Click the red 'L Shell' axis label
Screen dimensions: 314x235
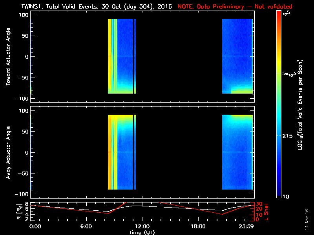pos(267,212)
